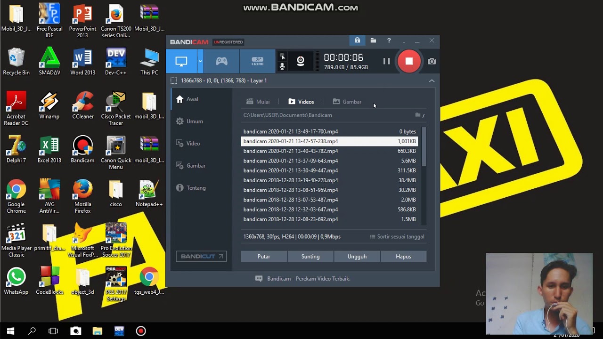Select screen recording mode monitor icon
603x339 pixels.
[181, 61]
